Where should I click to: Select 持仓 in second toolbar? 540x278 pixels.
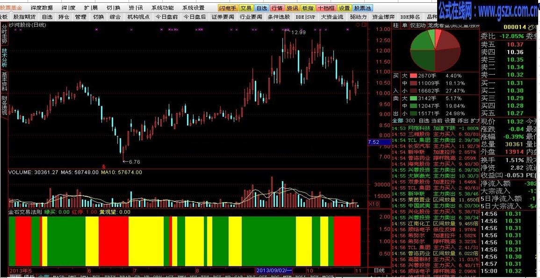click(64, 16)
